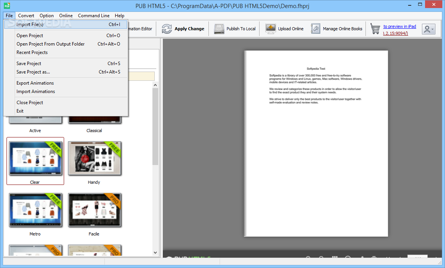Open the Help menu
The width and height of the screenshot is (445, 268).
pos(119,16)
